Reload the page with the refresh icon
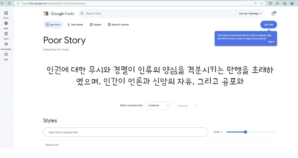The image size is (298, 158). [x=9, y=3]
